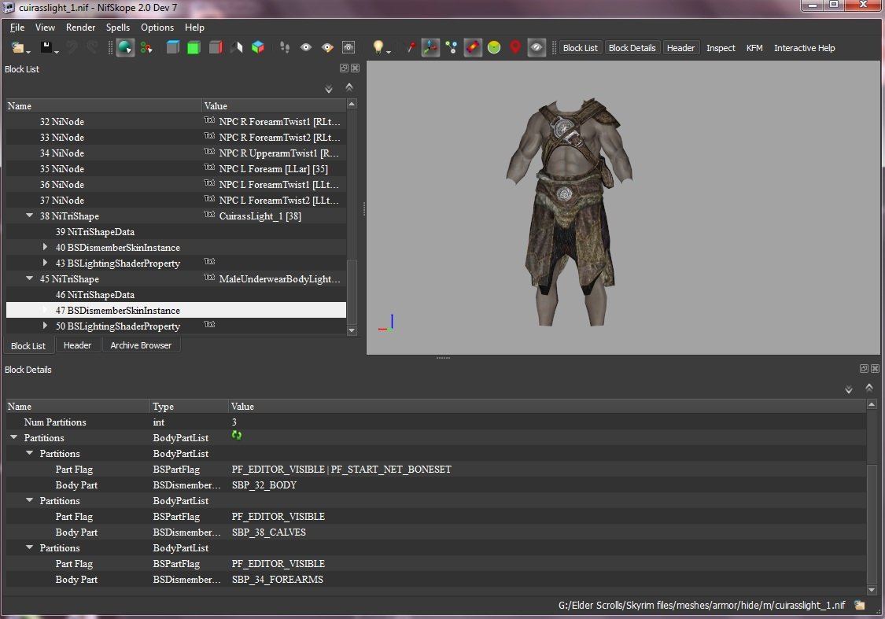The image size is (885, 619).
Task: Open the File menu
Action: pos(17,27)
